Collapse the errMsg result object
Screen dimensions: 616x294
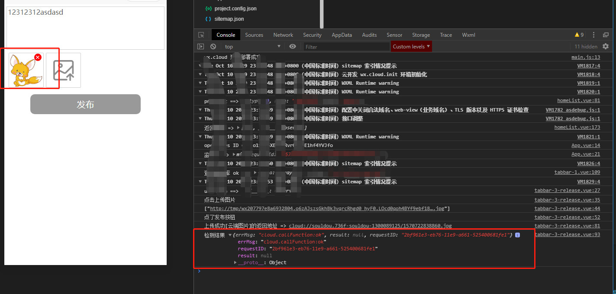(230, 235)
